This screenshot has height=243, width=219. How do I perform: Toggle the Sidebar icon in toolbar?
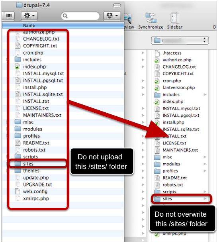click(175, 18)
